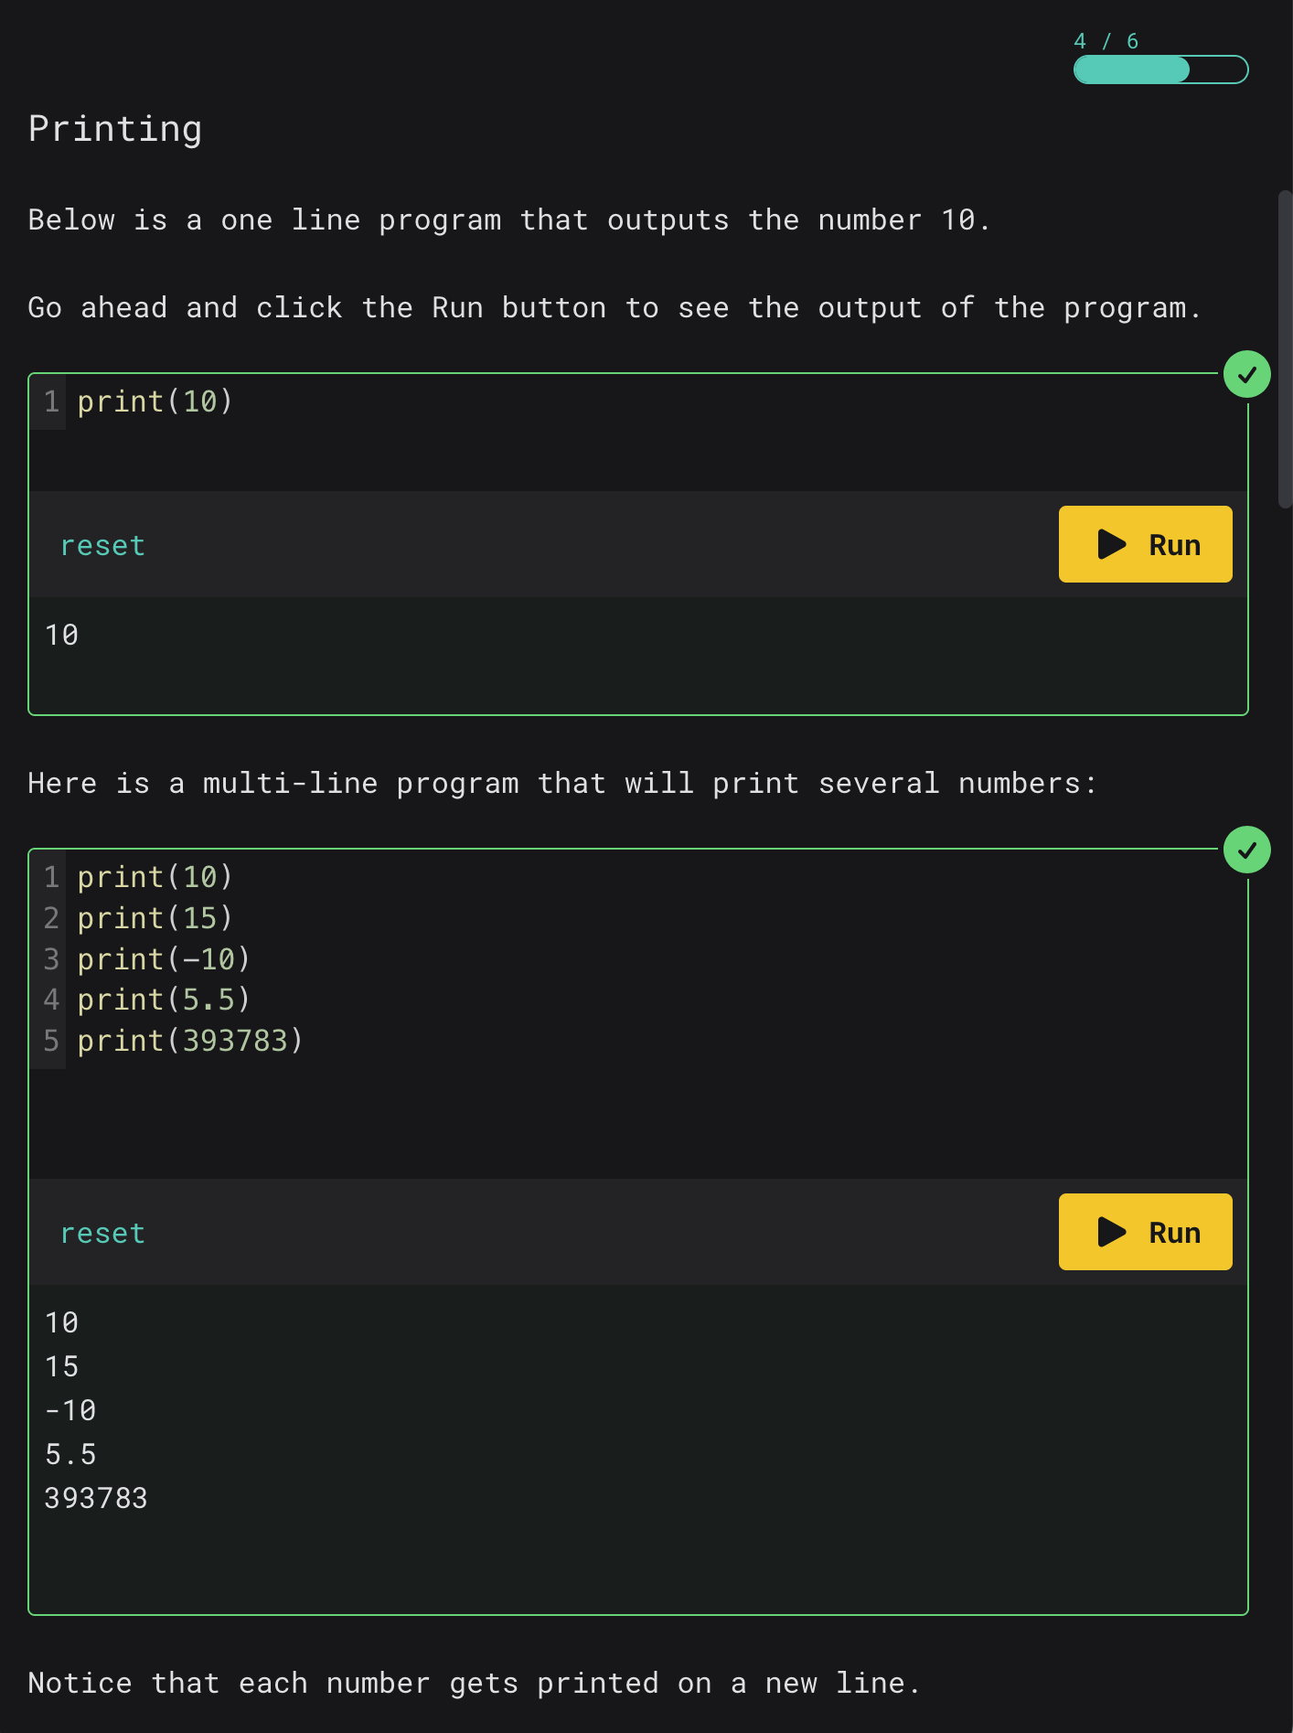Click the 5.5 value in the output
This screenshot has width=1293, height=1733.
(x=70, y=1454)
